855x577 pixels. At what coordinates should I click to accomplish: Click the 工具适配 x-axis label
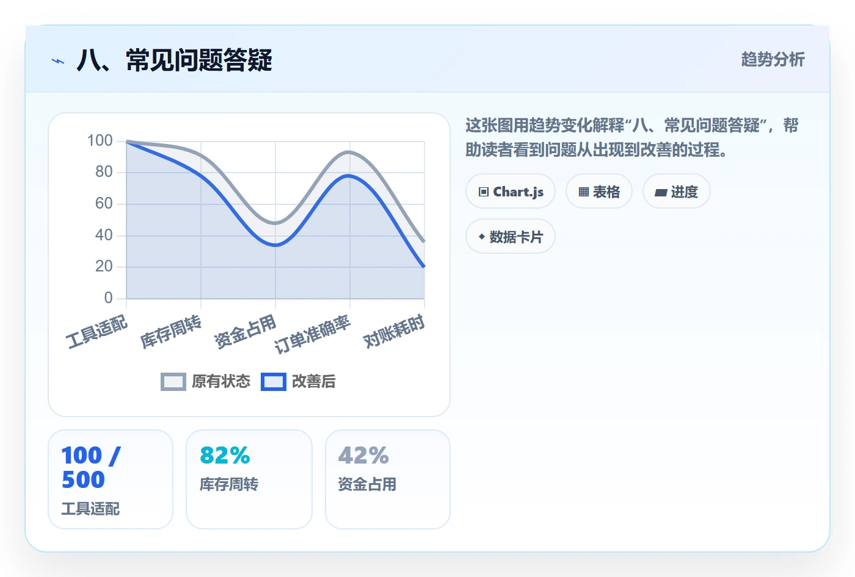click(x=96, y=332)
